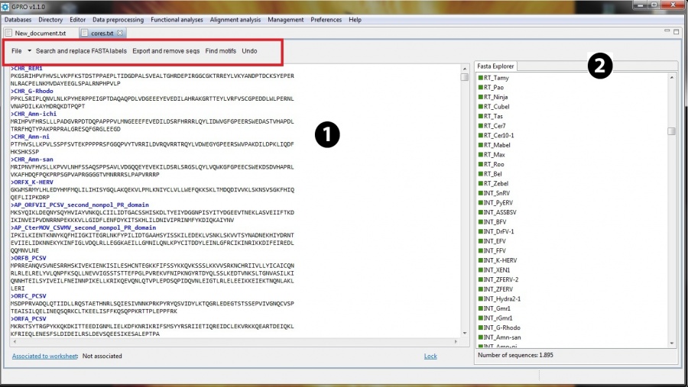Click the green icon next to RT_Zebel
Screen dimensions: 688x387
coord(480,183)
